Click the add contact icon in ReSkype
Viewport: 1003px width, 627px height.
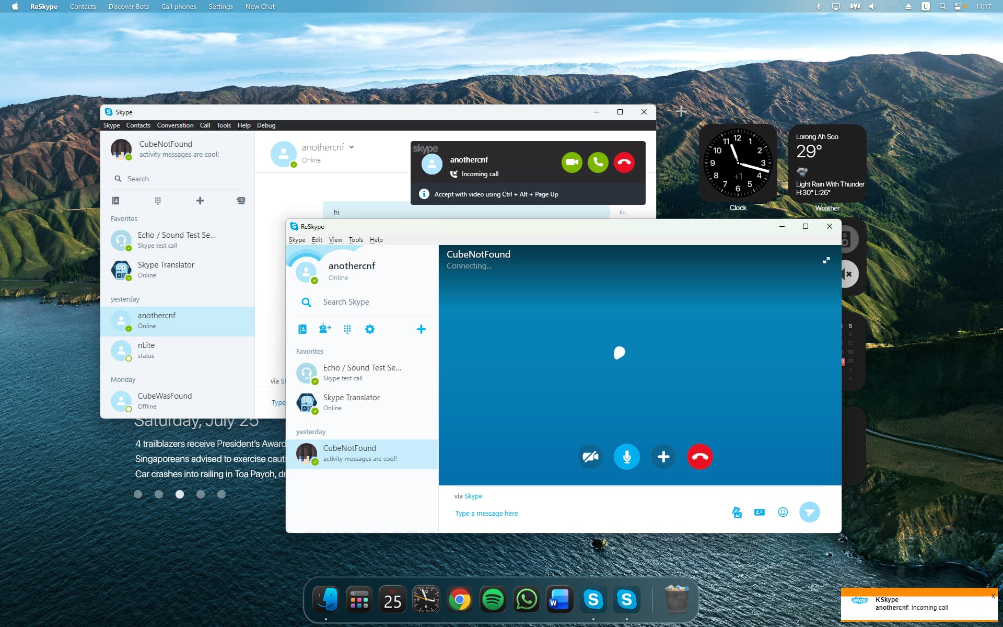coord(325,329)
